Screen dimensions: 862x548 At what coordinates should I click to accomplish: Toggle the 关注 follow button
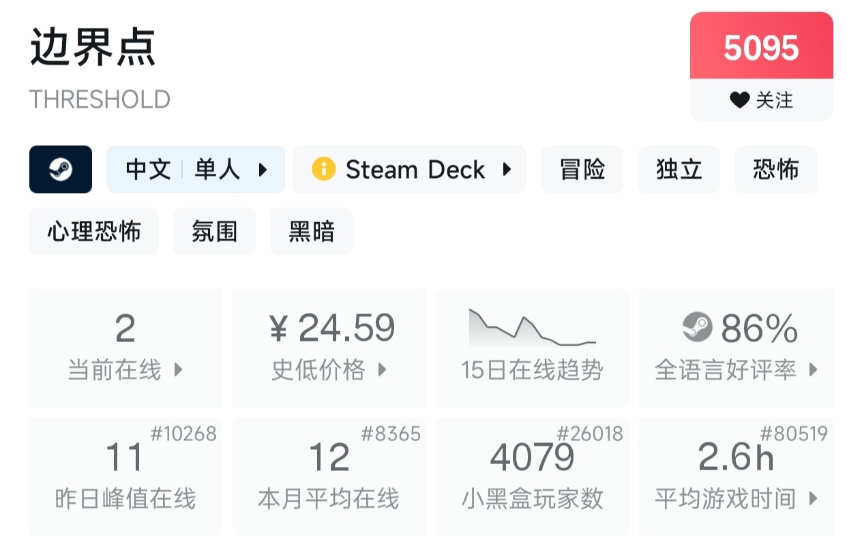(x=762, y=100)
